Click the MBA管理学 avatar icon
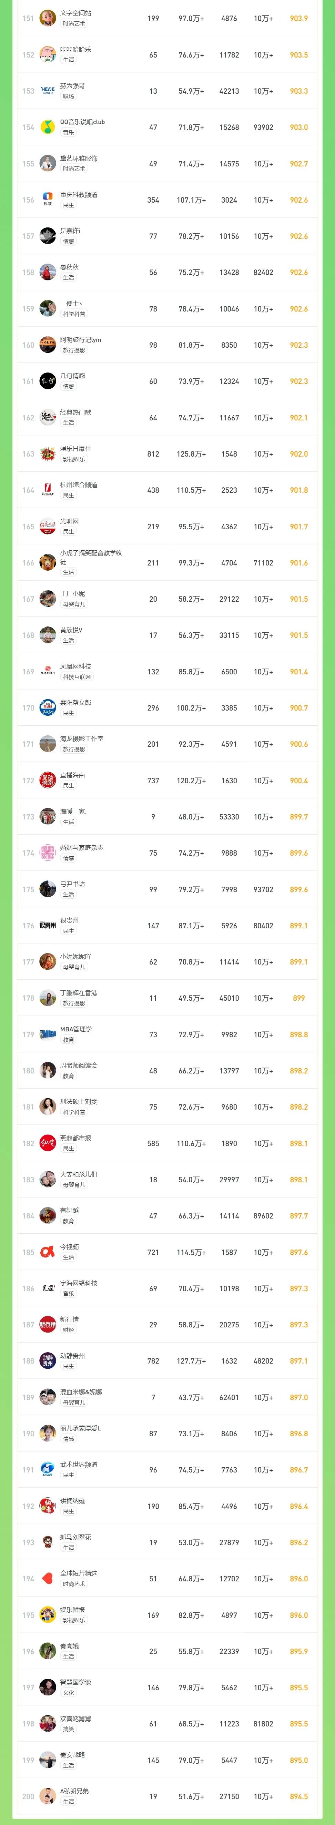Image resolution: width=335 pixels, height=1825 pixels. coord(48,1034)
